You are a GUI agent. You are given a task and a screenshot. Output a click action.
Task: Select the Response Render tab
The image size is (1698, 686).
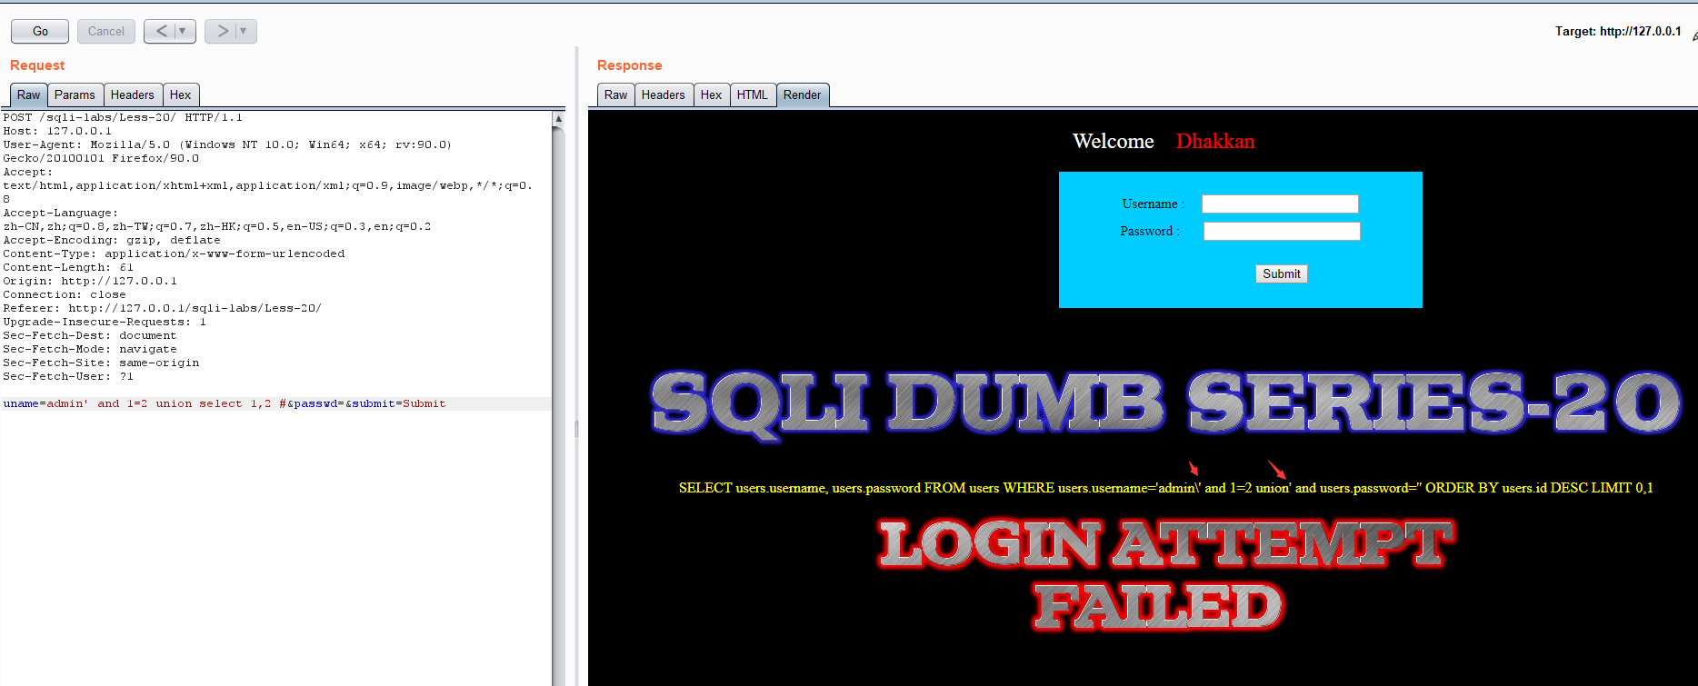coord(803,94)
